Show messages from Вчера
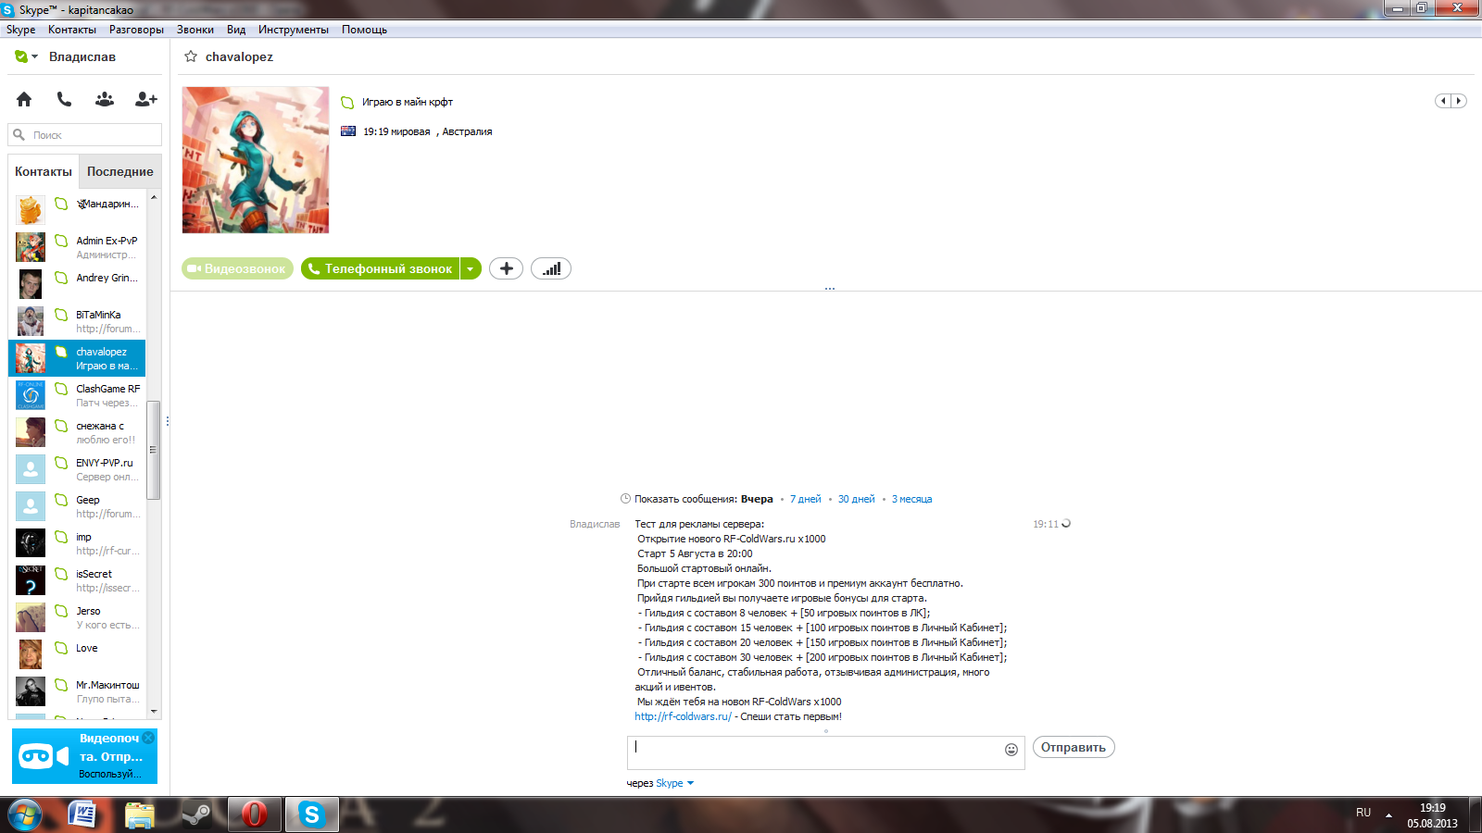Viewport: 1482px width, 833px height. pyautogui.click(x=757, y=499)
